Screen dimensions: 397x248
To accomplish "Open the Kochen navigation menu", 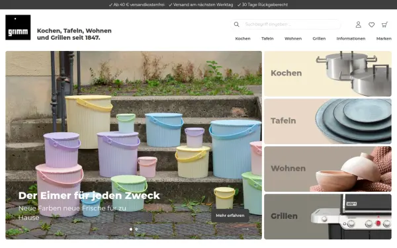I will click(243, 39).
